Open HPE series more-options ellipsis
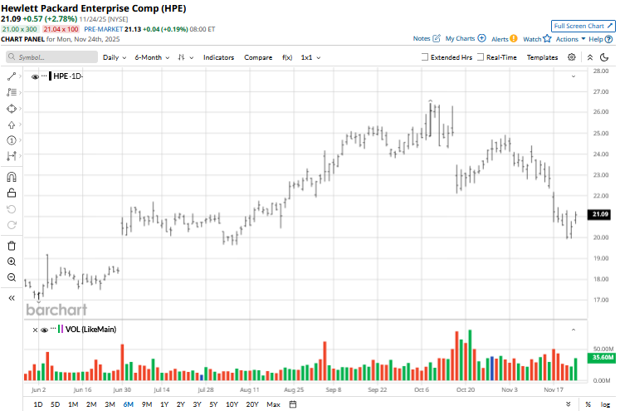The height and width of the screenshot is (411, 620). tap(44, 76)
